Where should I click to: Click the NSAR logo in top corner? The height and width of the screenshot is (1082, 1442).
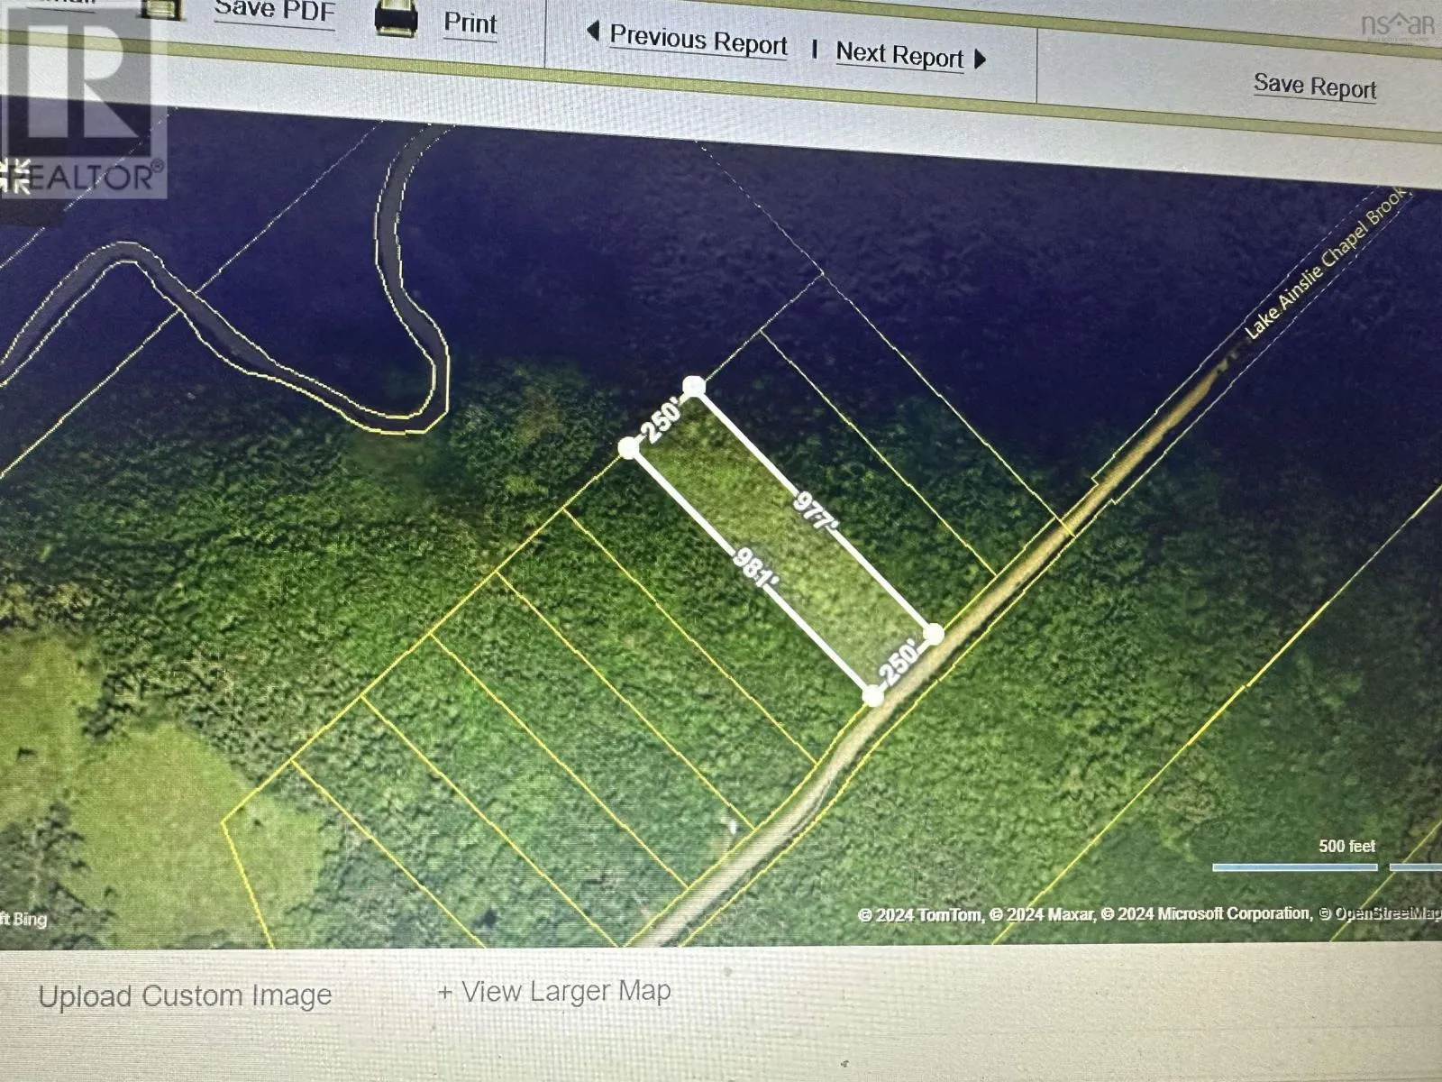tap(1396, 24)
